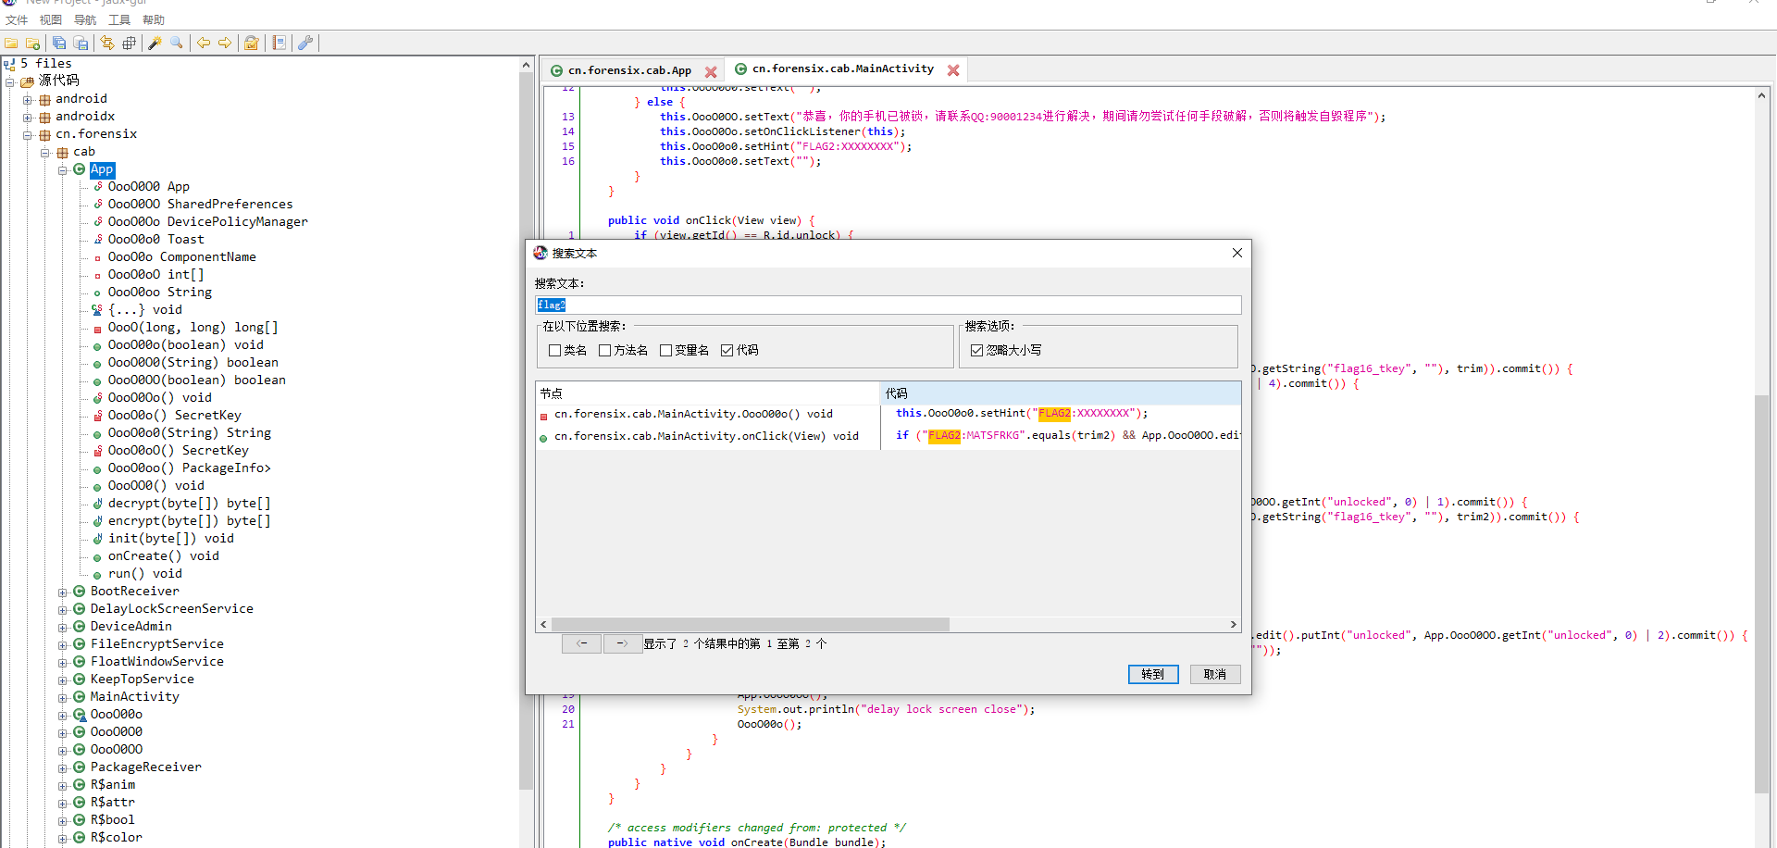This screenshot has width=1777, height=848.
Task: Enable the 类名 search checkbox
Action: click(x=555, y=350)
